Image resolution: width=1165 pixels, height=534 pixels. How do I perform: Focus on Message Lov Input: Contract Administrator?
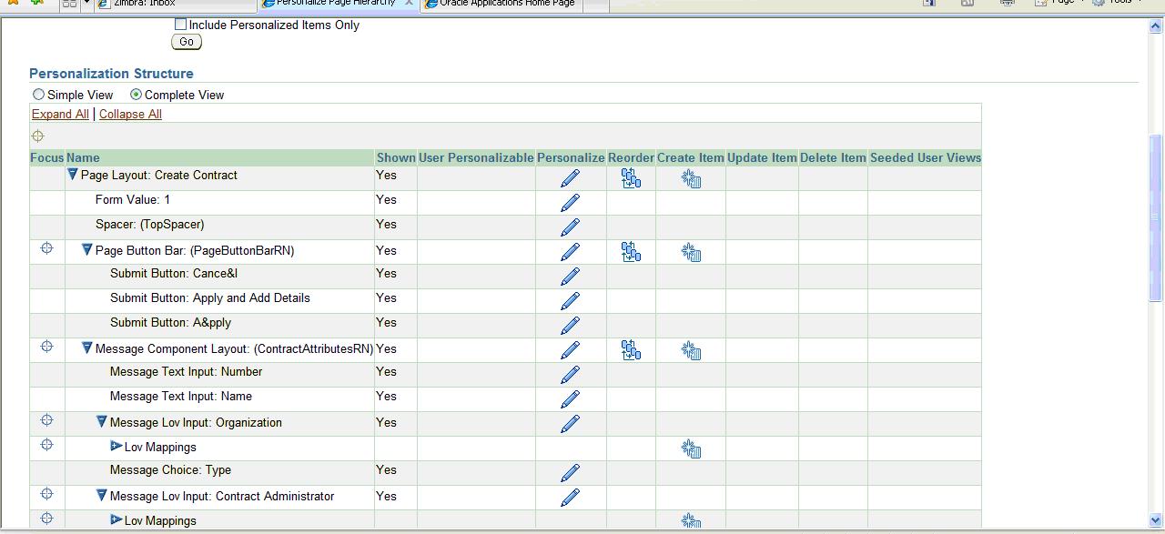pos(47,494)
